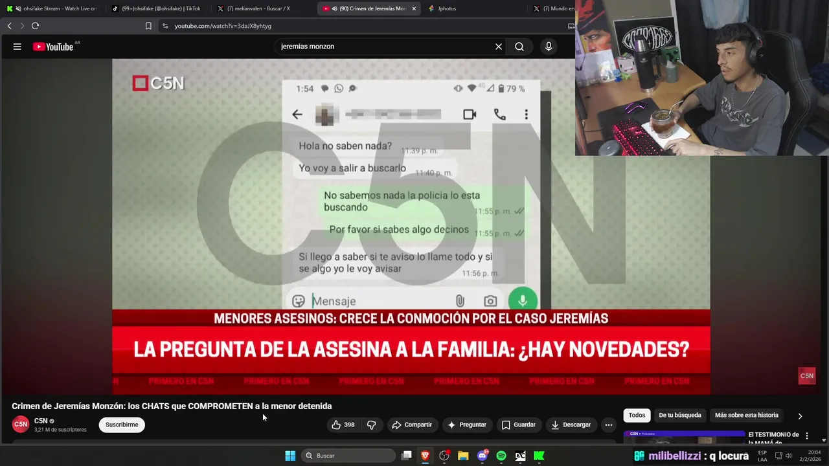This screenshot has width=829, height=466.
Task: Download the video with Descargar
Action: tap(571, 425)
